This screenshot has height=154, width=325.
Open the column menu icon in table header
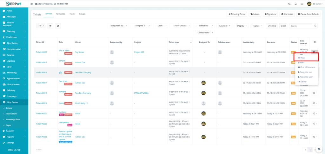(315, 42)
